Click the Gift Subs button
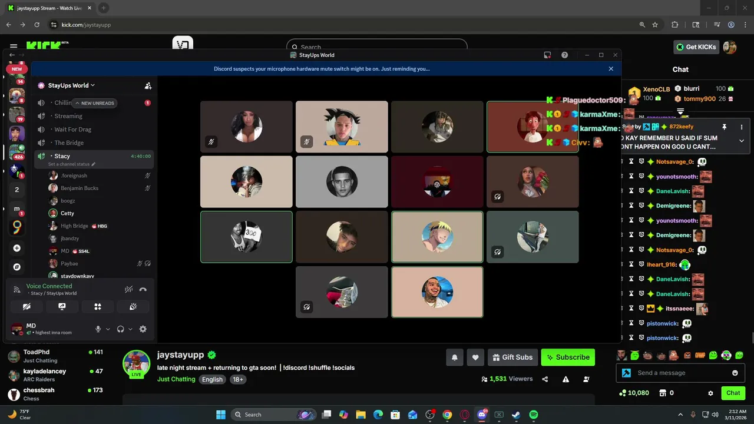Viewport: 754px width, 424px height. pyautogui.click(x=512, y=357)
